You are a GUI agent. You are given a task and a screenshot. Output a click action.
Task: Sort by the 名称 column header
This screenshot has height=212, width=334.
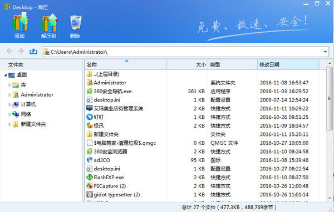pyautogui.click(x=126, y=64)
